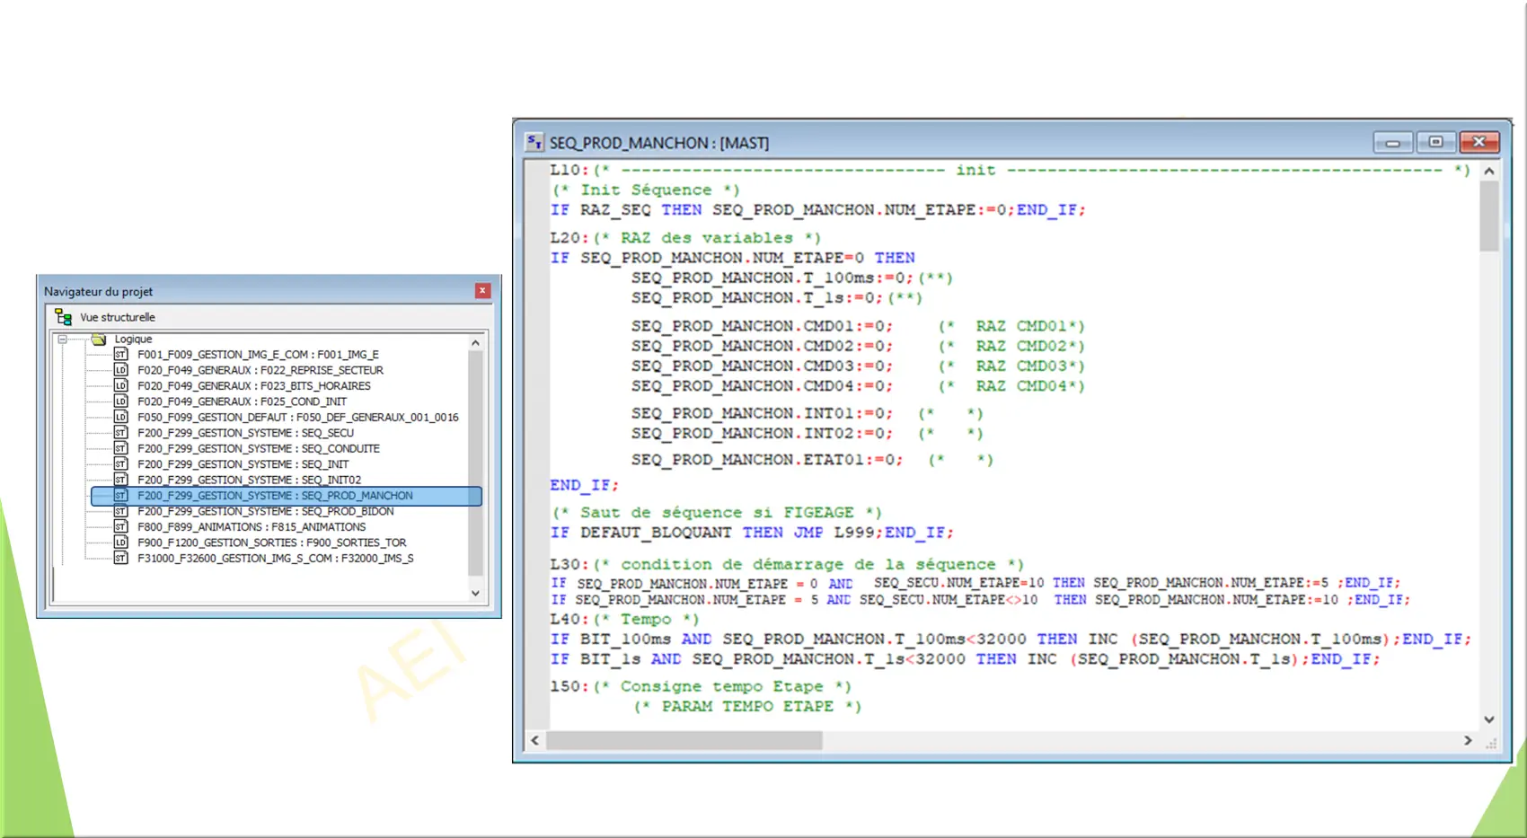Click code editor vertical scrollbar thumb
The width and height of the screenshot is (1527, 838).
1489,216
